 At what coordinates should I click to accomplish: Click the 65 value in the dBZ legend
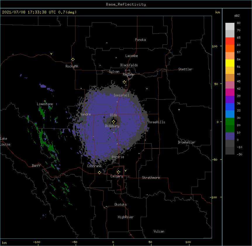(239, 38)
